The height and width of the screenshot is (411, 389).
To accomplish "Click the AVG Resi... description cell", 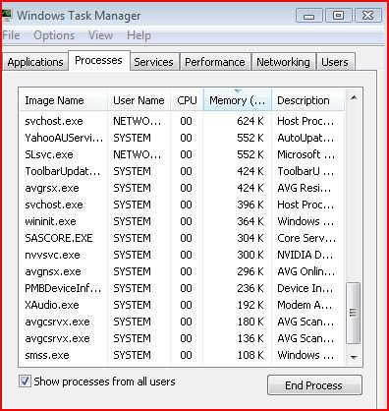I will (x=304, y=188).
